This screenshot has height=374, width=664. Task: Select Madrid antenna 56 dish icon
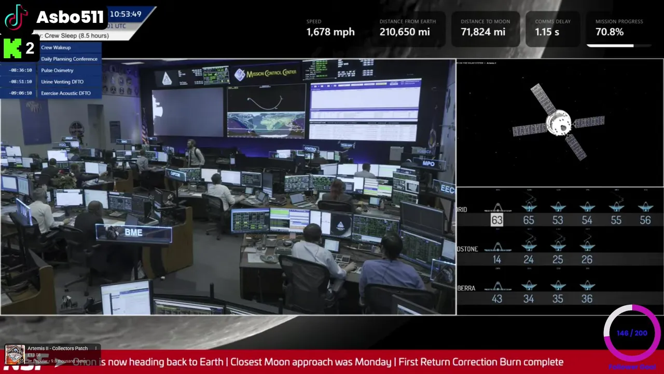tap(645, 207)
